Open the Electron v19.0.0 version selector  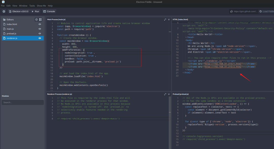[19, 11]
